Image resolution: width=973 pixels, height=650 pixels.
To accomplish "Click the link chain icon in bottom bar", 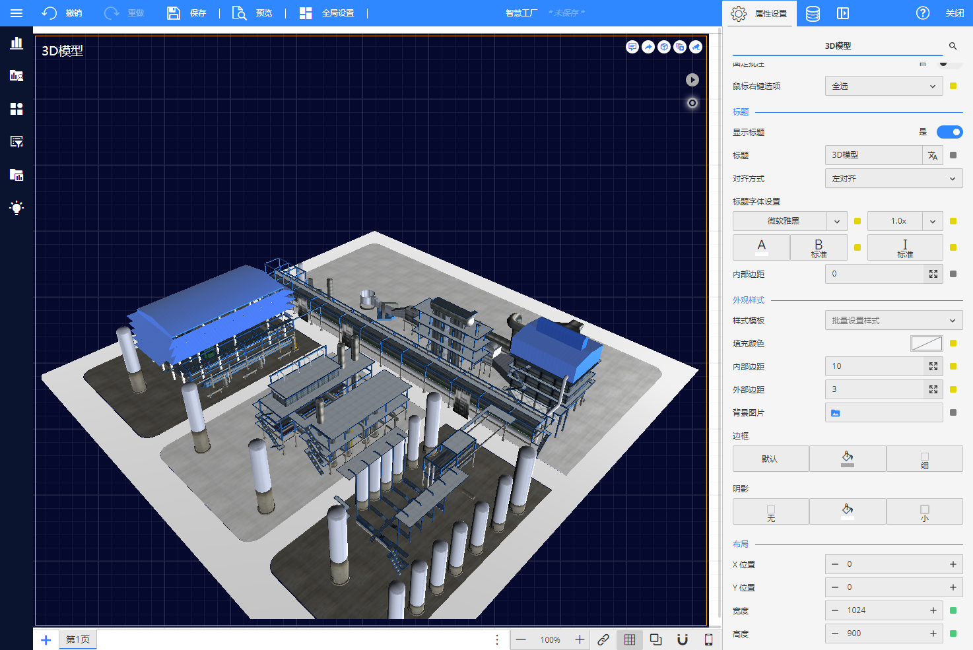I will (x=603, y=639).
